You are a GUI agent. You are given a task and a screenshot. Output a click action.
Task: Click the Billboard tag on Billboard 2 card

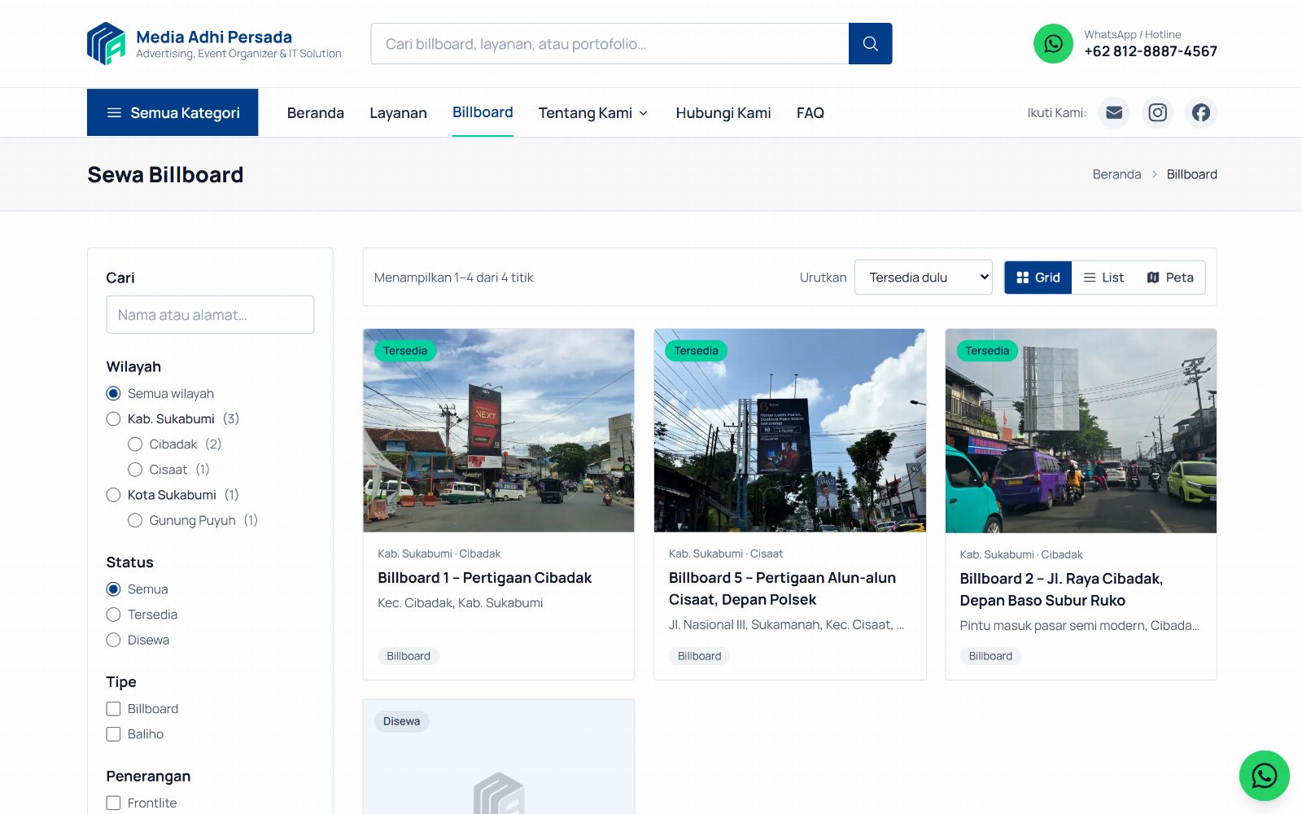pos(990,656)
